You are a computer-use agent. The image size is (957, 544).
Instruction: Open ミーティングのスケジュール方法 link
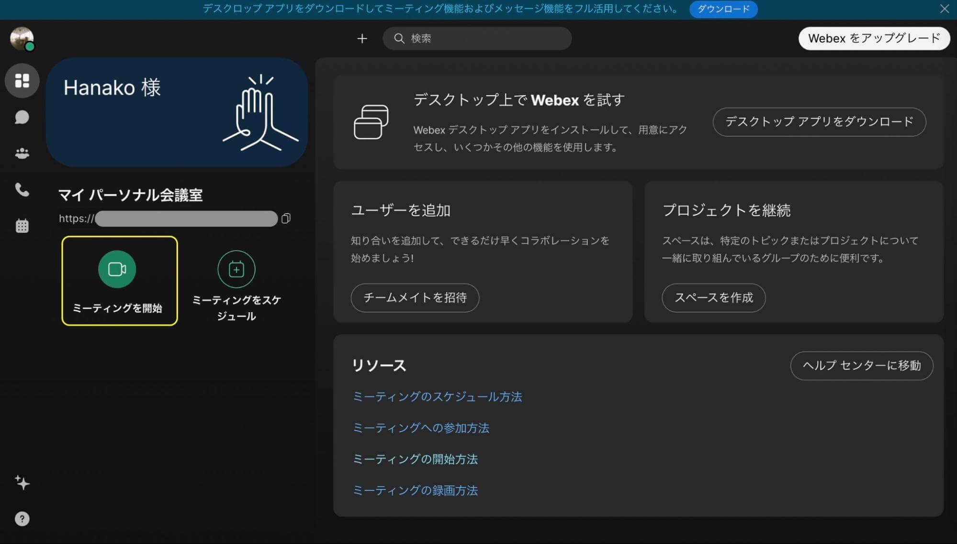437,397
